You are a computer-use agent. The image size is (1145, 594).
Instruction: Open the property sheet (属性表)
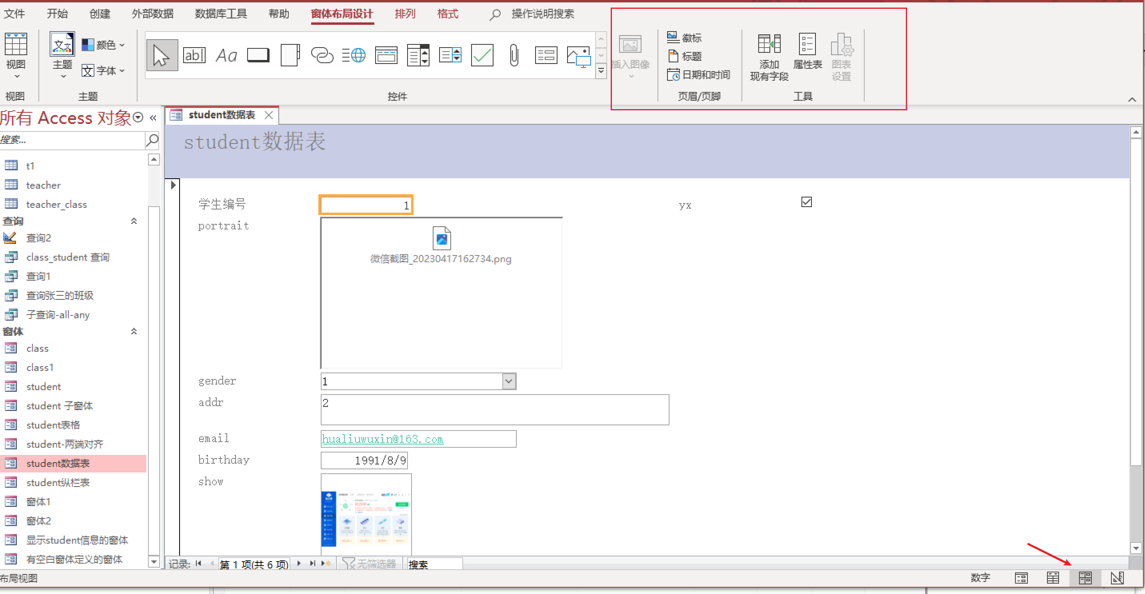coord(807,52)
